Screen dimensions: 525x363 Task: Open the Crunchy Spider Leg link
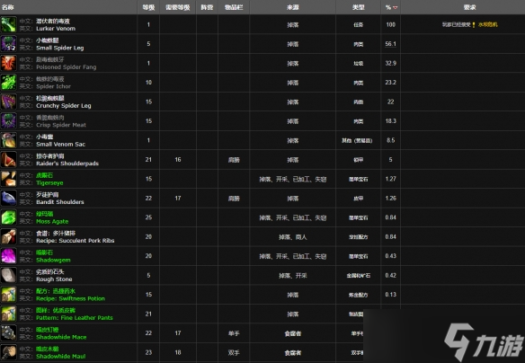(x=64, y=106)
